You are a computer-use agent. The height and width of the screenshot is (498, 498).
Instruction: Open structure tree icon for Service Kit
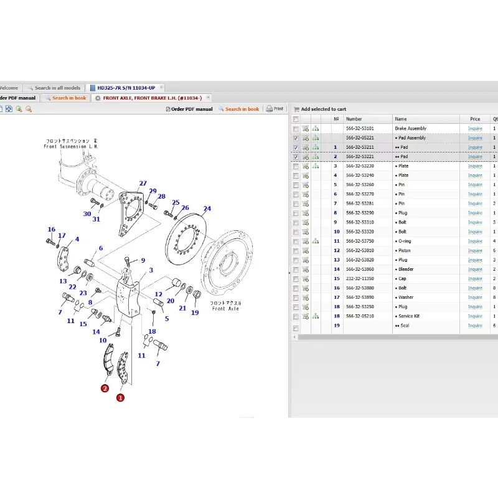[x=316, y=316]
